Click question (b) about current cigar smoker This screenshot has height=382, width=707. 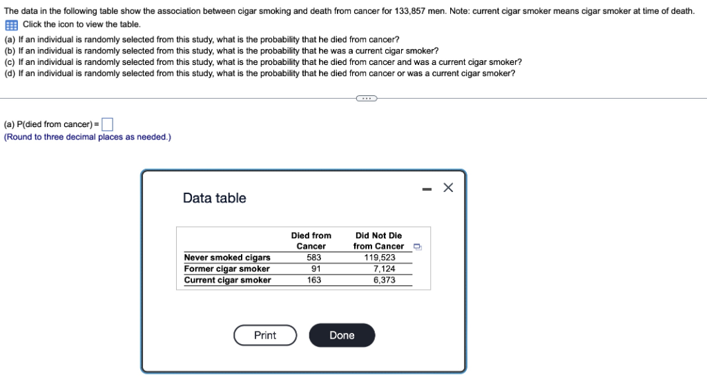pyautogui.click(x=222, y=51)
